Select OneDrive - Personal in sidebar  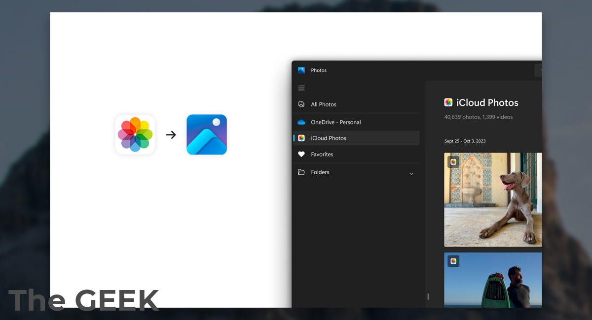(335, 122)
